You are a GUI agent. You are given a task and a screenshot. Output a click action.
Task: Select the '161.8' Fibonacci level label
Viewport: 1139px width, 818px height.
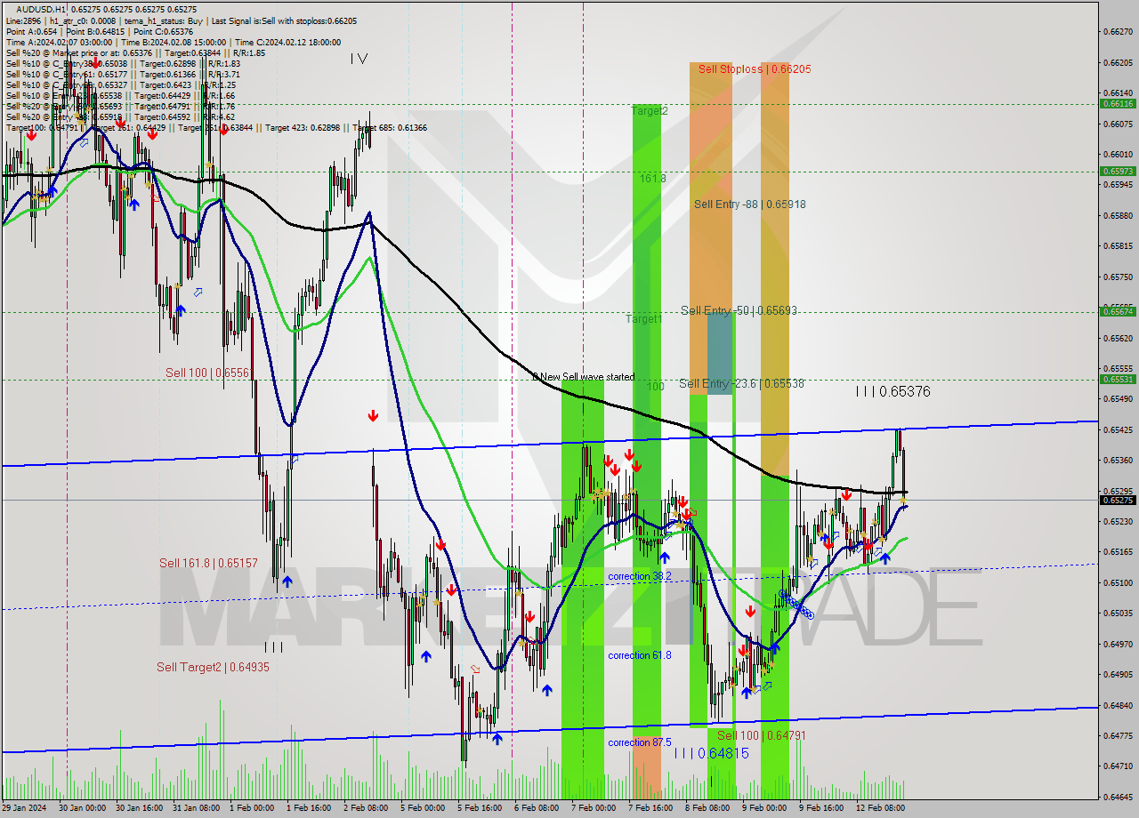tap(652, 178)
